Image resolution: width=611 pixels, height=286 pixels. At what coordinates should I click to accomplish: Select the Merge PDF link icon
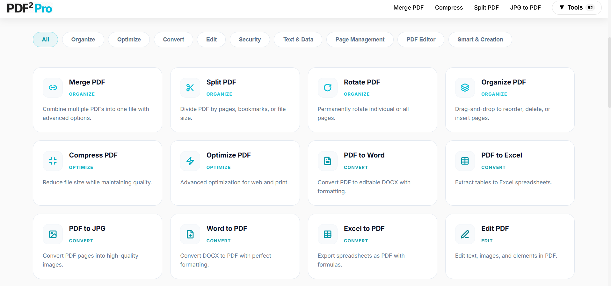click(x=53, y=88)
